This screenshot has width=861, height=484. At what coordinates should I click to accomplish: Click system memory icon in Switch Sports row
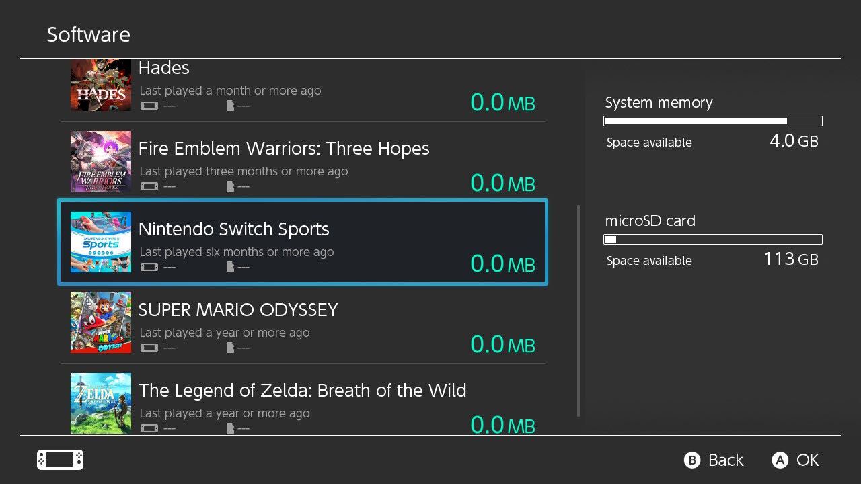coord(149,267)
